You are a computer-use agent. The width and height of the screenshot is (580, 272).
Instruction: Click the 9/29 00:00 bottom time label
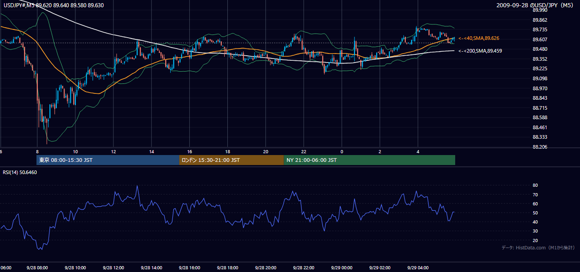[342, 268]
